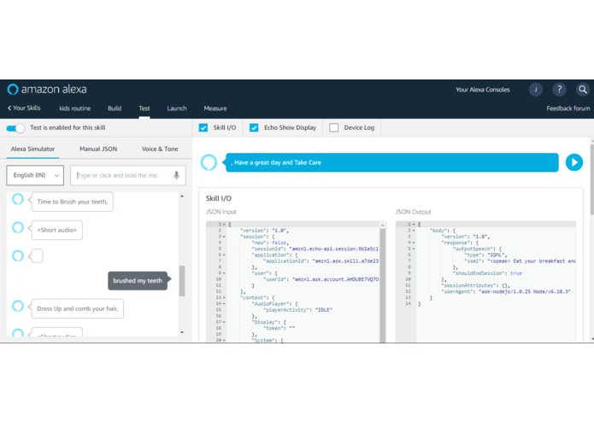Click the page scrollbar on right edge
The width and height of the screenshot is (594, 422).
click(591, 178)
